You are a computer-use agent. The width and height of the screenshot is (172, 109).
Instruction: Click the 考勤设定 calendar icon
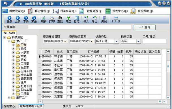pos(5,11)
